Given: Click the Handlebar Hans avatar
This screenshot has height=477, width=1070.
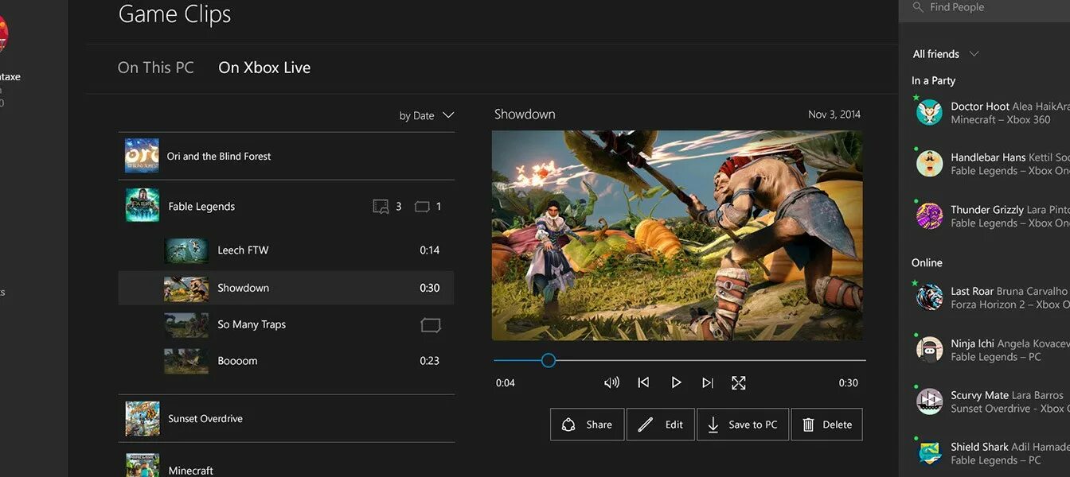Looking at the screenshot, I should pyautogui.click(x=929, y=163).
